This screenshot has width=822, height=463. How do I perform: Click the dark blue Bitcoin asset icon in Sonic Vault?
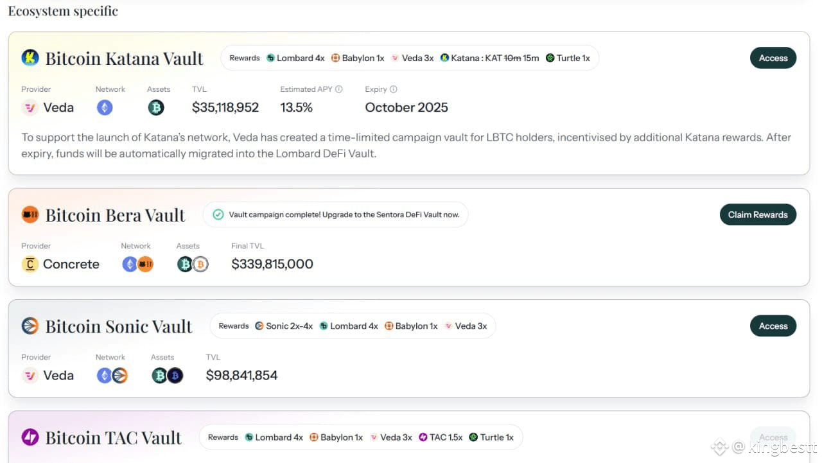coord(175,375)
